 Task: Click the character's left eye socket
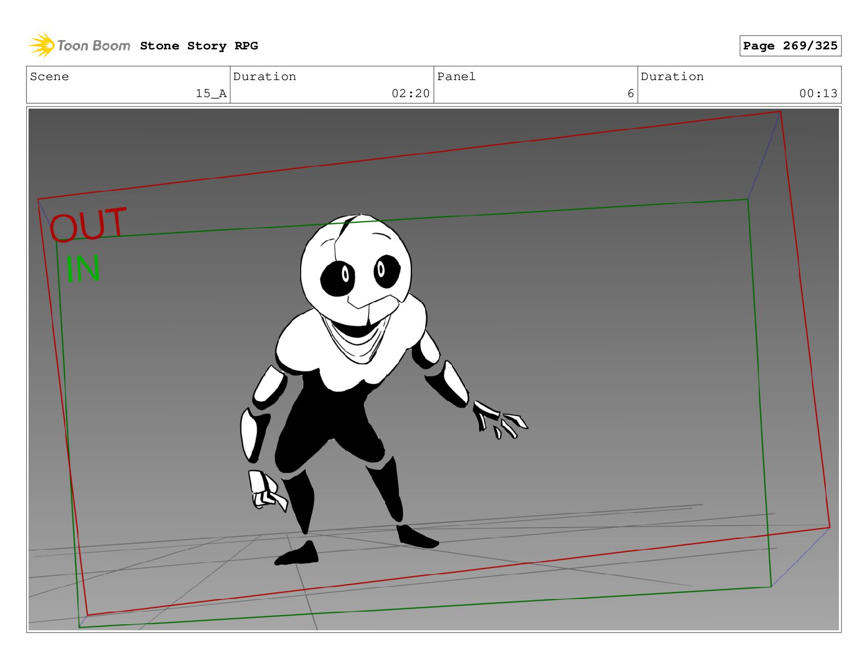337,273
